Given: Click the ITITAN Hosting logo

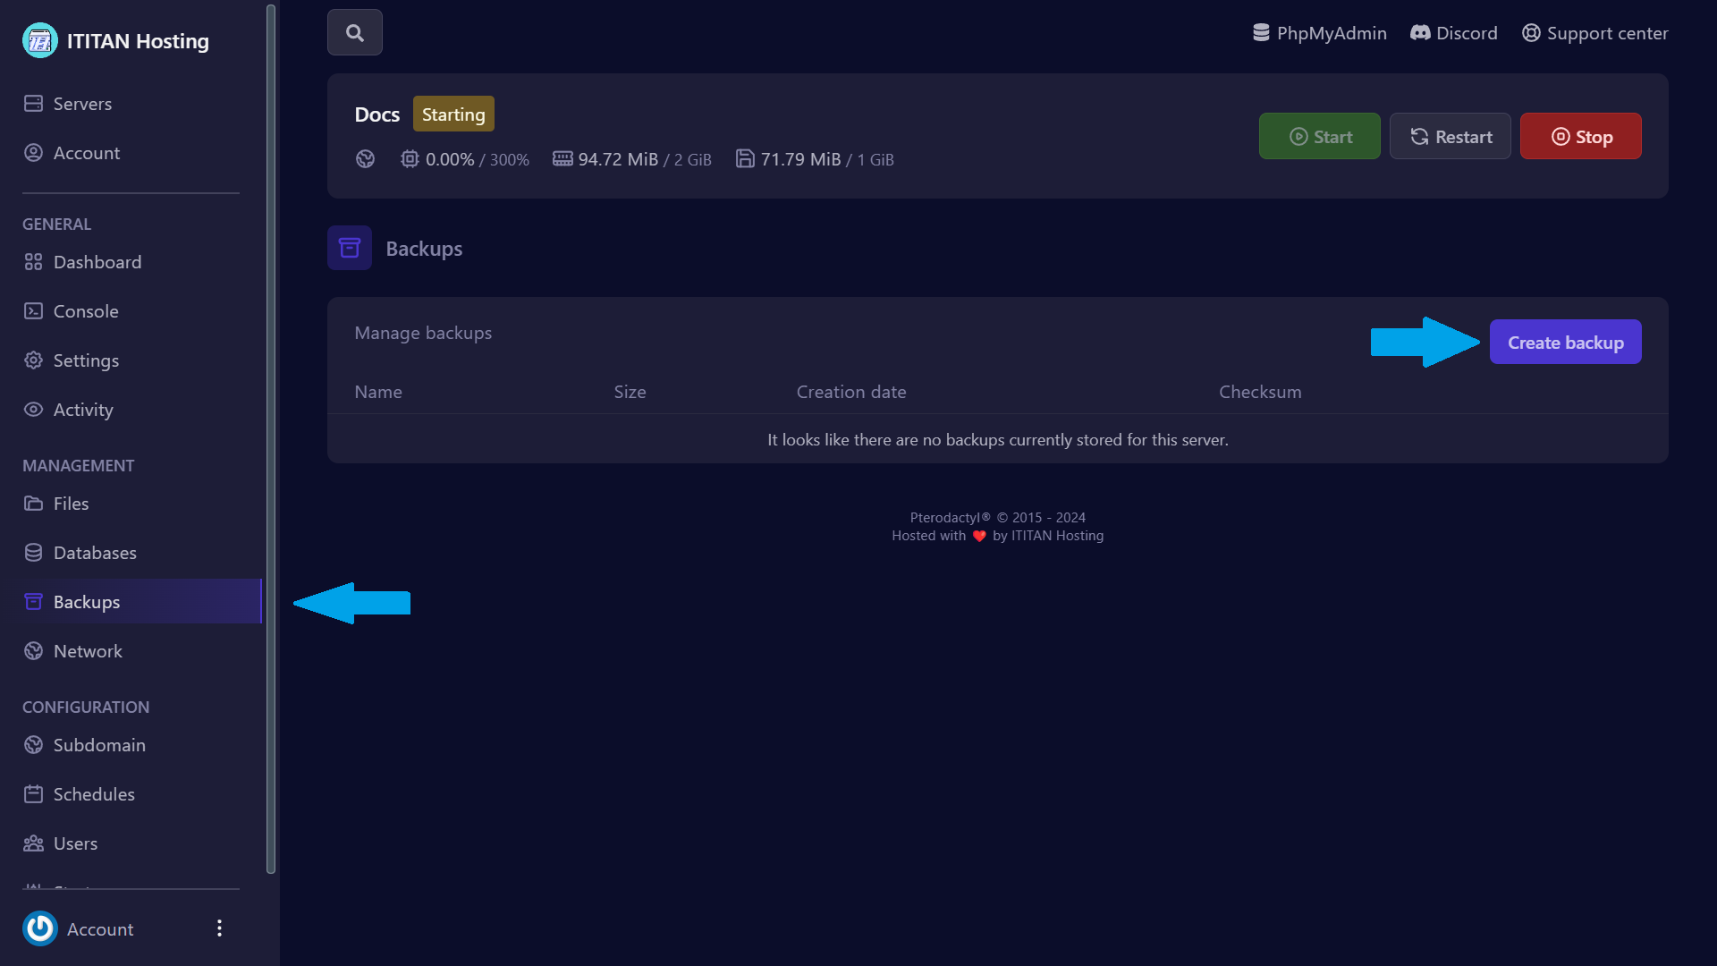Looking at the screenshot, I should (40, 41).
